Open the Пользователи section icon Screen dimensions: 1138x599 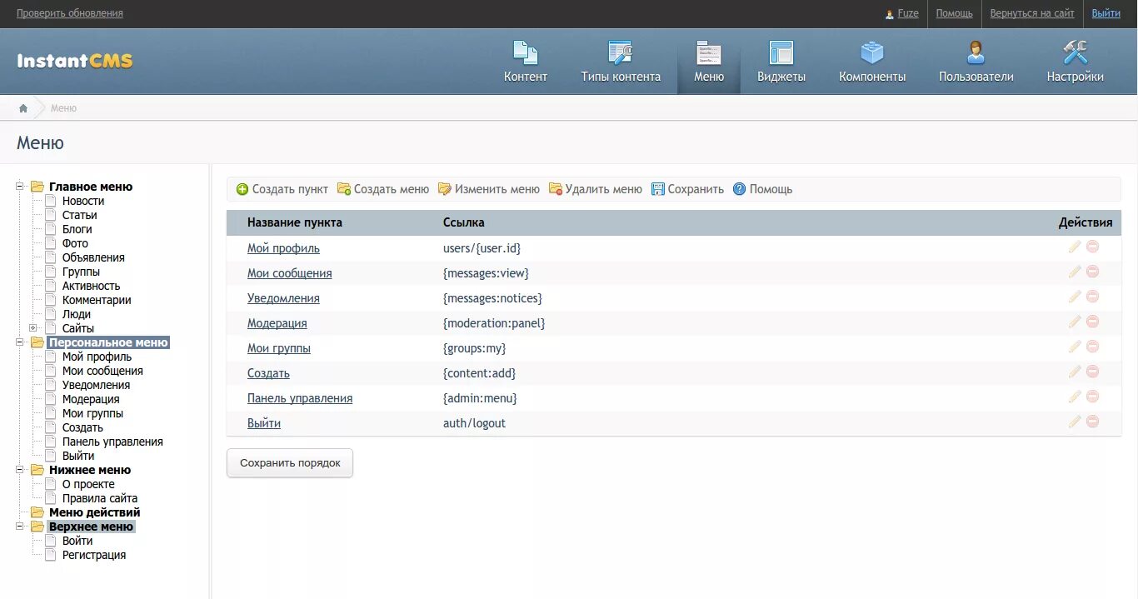(976, 53)
